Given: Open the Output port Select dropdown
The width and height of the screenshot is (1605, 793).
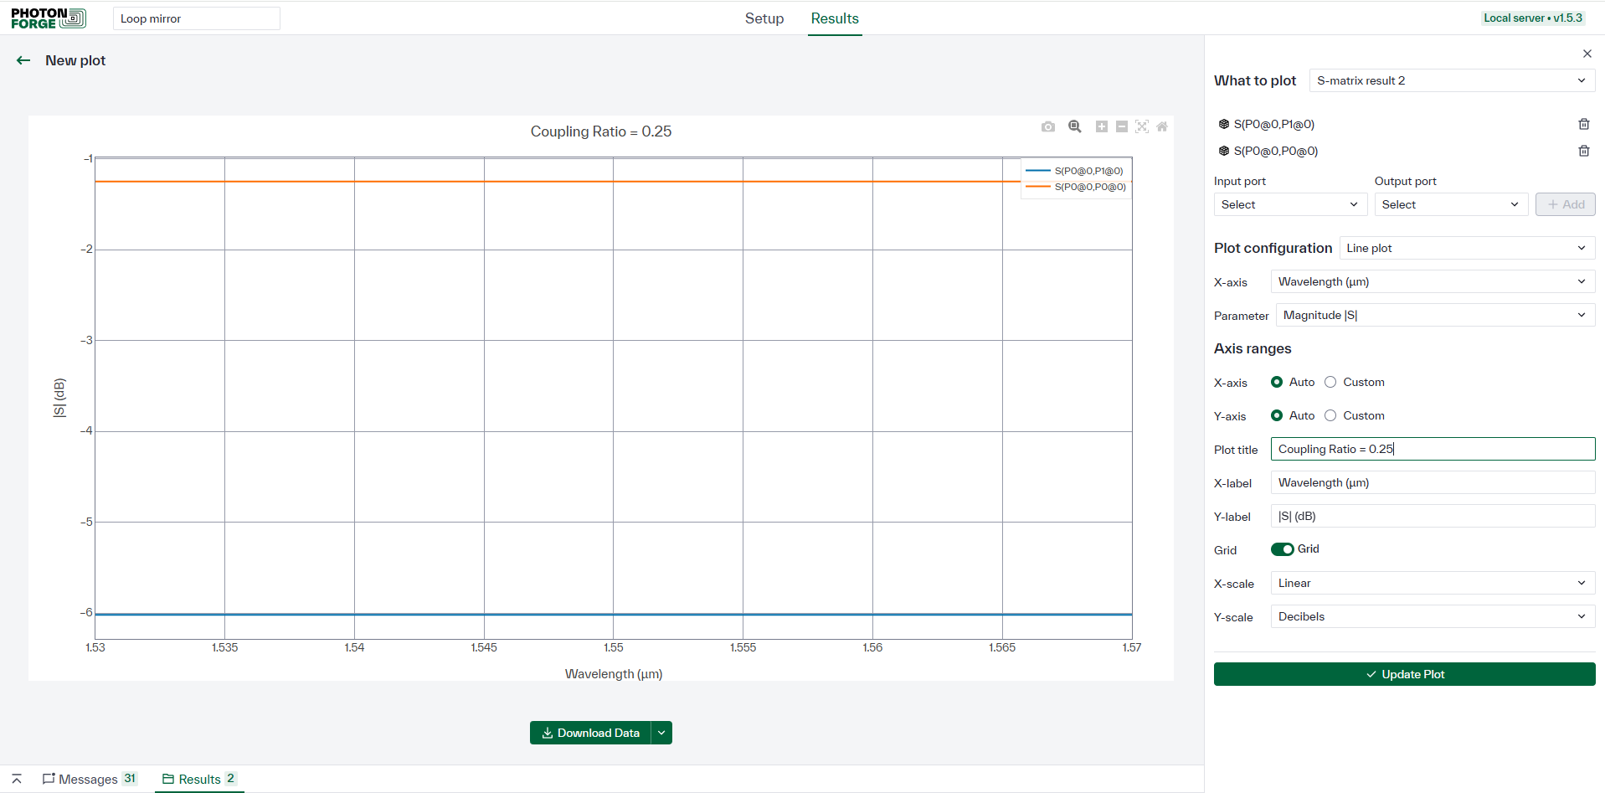Looking at the screenshot, I should tap(1451, 204).
